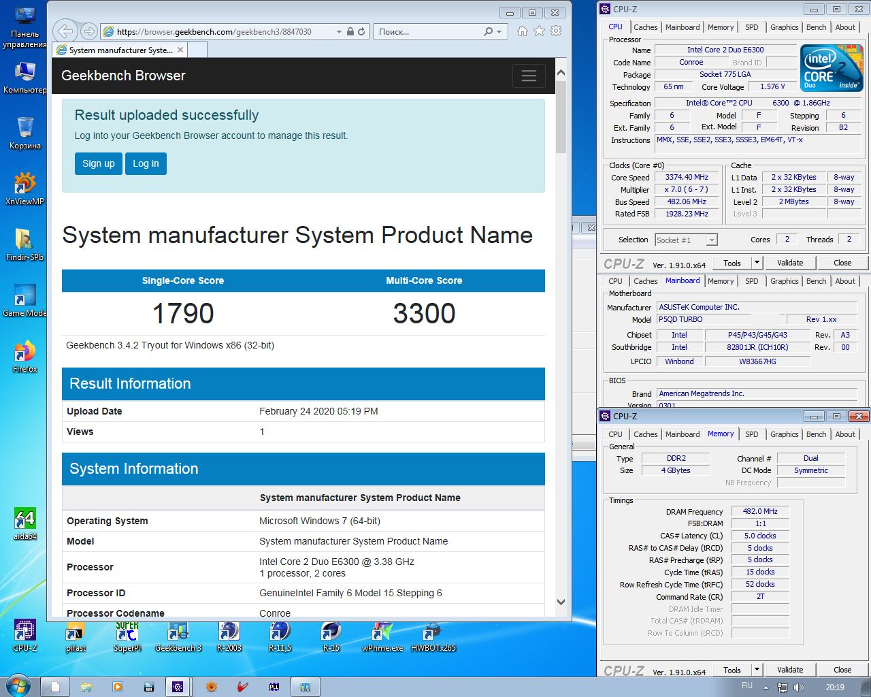Viewport: 871px width, 697px height.
Task: Expand the search provider dropdown arrow
Action: [499, 31]
